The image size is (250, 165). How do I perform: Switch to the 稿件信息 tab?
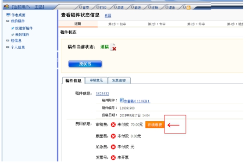click(x=74, y=81)
